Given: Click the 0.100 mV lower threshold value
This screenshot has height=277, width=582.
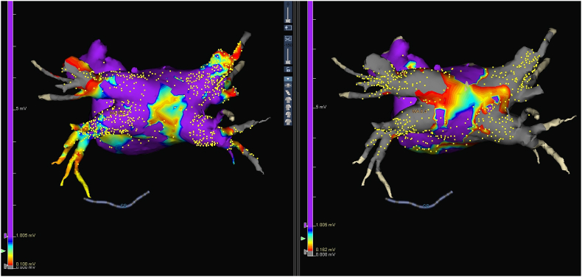Looking at the screenshot, I should click(x=26, y=264).
